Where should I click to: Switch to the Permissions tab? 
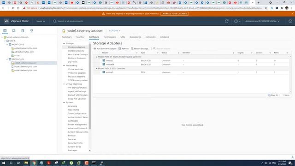coord(110,37)
